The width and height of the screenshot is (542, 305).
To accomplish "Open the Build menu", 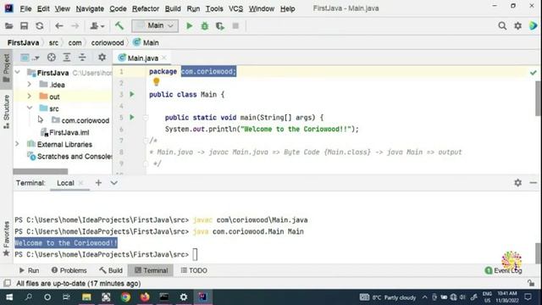I will [173, 8].
